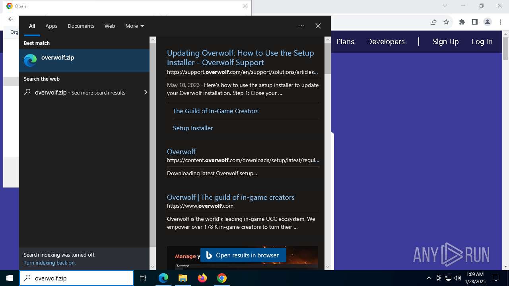Open the network status tray icon
Screen dimensions: 509x286
point(448,278)
